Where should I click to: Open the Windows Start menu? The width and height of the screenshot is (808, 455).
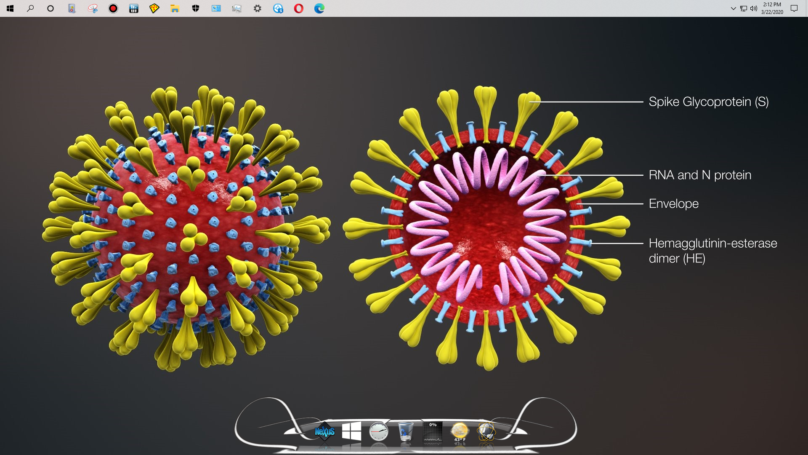coord(10,8)
